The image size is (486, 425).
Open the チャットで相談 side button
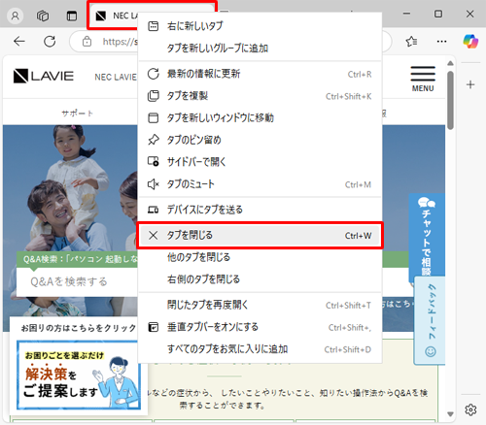(x=427, y=235)
